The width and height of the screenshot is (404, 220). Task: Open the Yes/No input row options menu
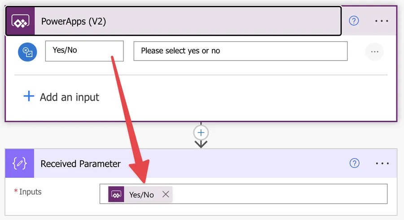374,52
